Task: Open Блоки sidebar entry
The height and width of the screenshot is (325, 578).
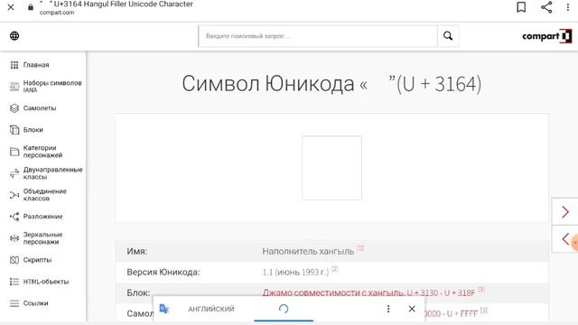Action: point(33,130)
